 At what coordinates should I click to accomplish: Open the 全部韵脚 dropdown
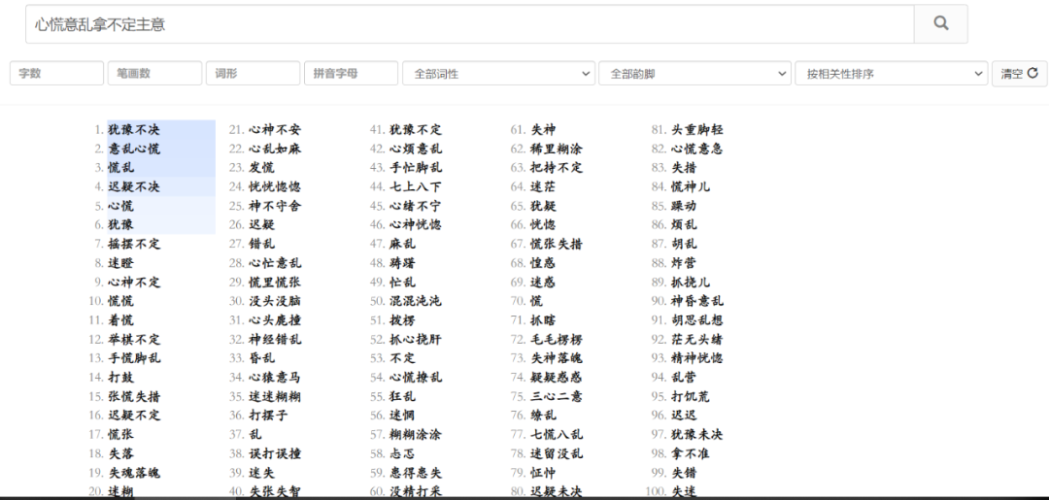[695, 74]
